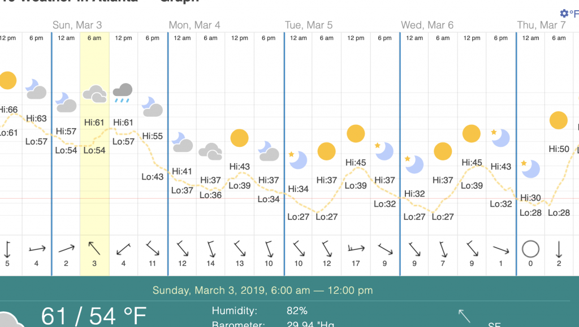The image size is (579, 327).
Task: Click the partly cloudy moon icon above Hi:41
Action: click(x=182, y=142)
